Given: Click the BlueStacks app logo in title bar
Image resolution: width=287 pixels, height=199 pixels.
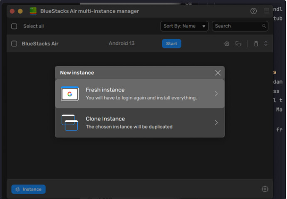Looking at the screenshot, I should 33,11.
